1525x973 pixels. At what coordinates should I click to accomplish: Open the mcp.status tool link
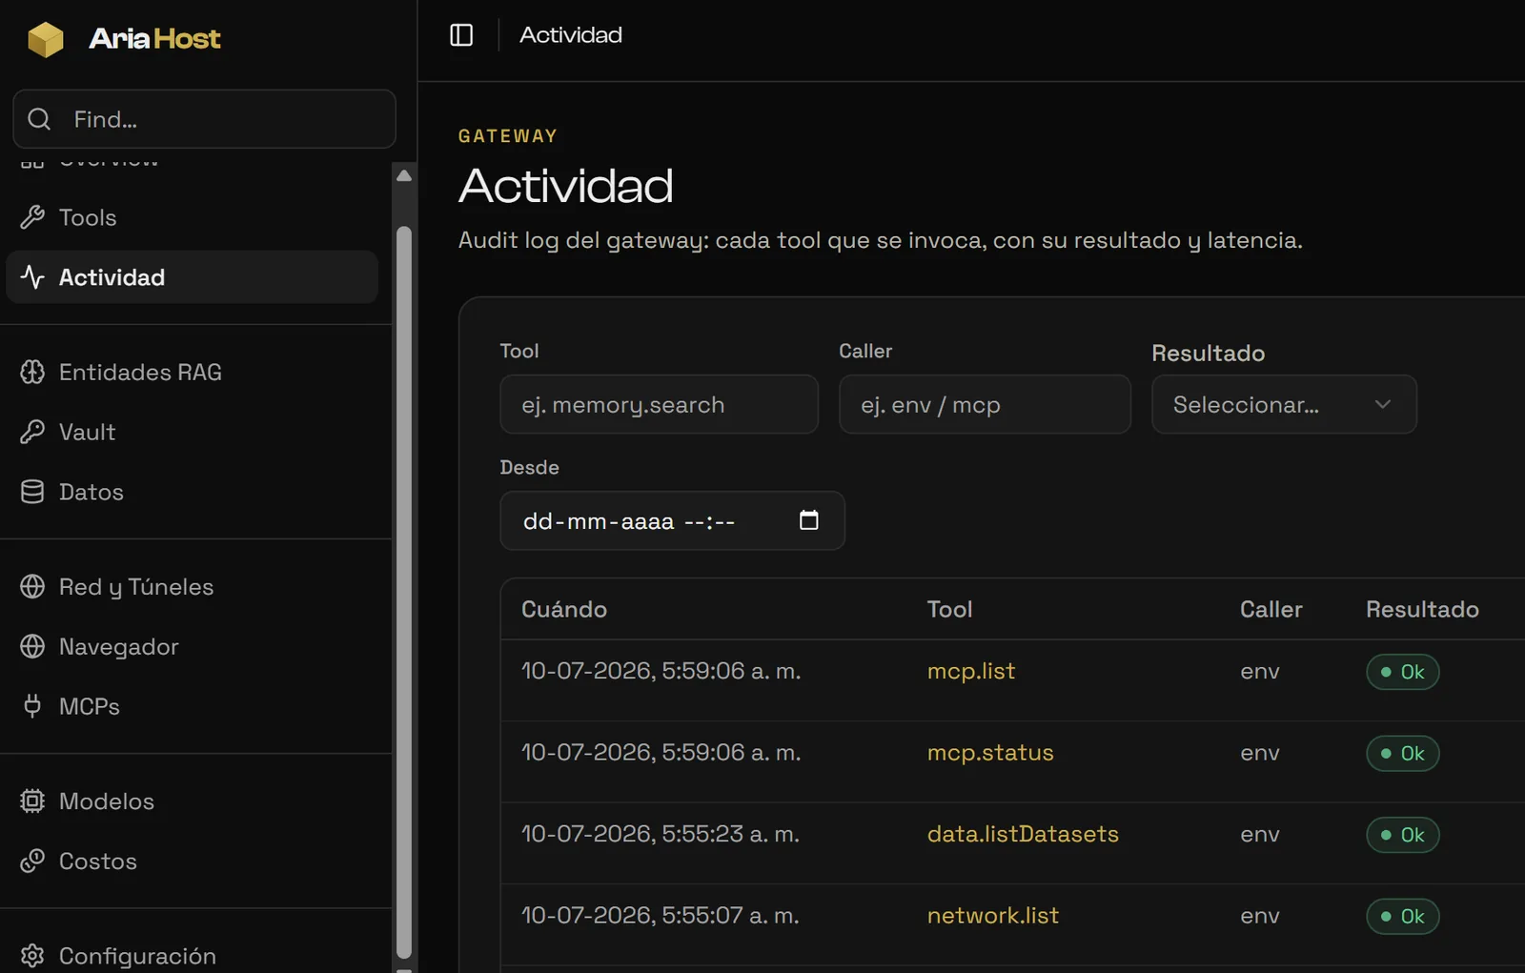(x=990, y=752)
